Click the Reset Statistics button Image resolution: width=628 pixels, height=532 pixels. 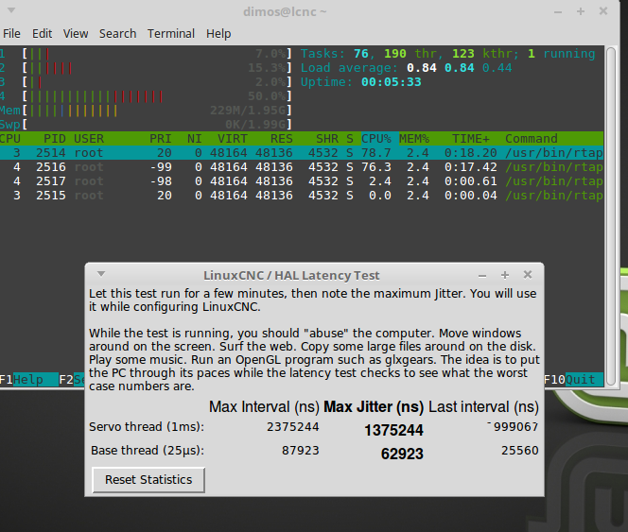pos(148,480)
